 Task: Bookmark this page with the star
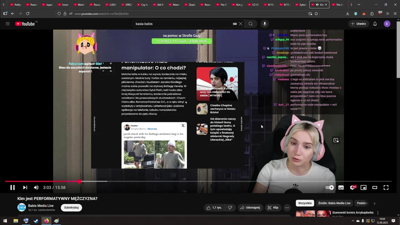(x=316, y=14)
